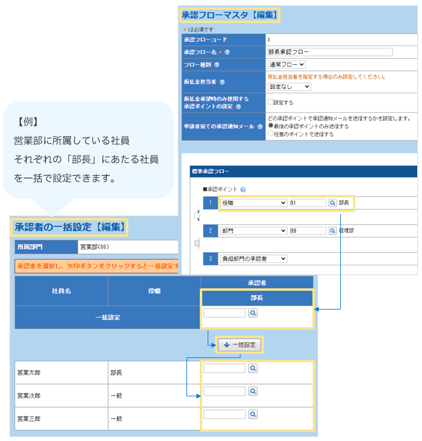Image resolution: width=422 pixels, height=441 pixels.
Task: Click search icon next to 経理部
Action: (332, 231)
